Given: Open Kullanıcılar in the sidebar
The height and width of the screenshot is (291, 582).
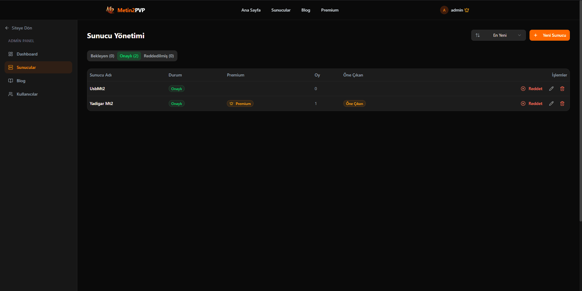Looking at the screenshot, I should click(x=27, y=94).
